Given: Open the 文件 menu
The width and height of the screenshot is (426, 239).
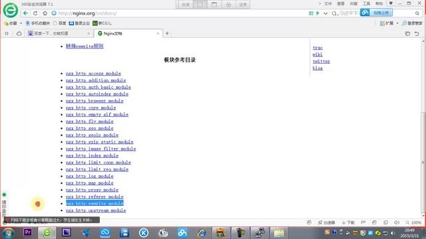Looking at the screenshot, I should click(x=328, y=3).
